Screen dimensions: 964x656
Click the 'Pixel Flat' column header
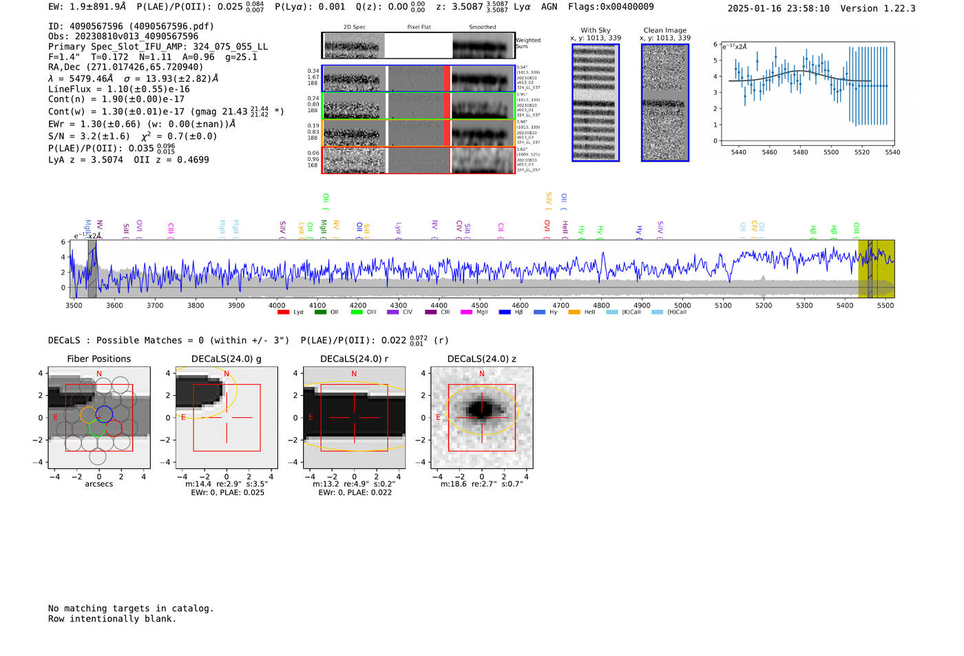(419, 28)
